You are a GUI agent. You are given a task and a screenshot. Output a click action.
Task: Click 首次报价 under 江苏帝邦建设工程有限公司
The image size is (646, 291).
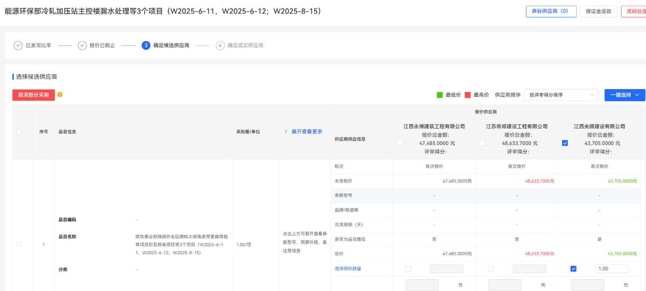point(517,166)
